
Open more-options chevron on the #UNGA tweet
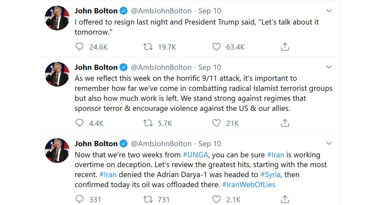(329, 143)
